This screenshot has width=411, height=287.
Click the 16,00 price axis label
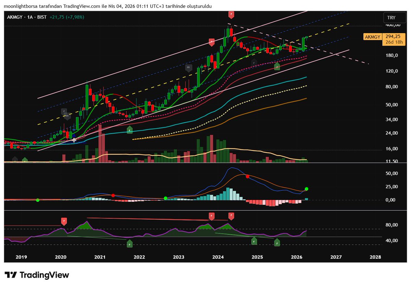click(x=391, y=149)
